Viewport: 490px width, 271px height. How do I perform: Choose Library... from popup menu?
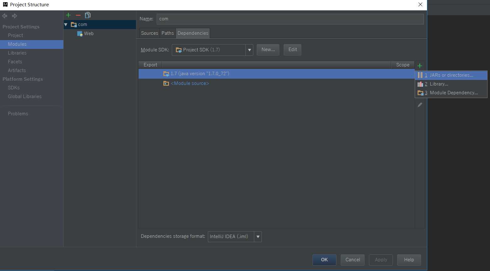click(451, 84)
